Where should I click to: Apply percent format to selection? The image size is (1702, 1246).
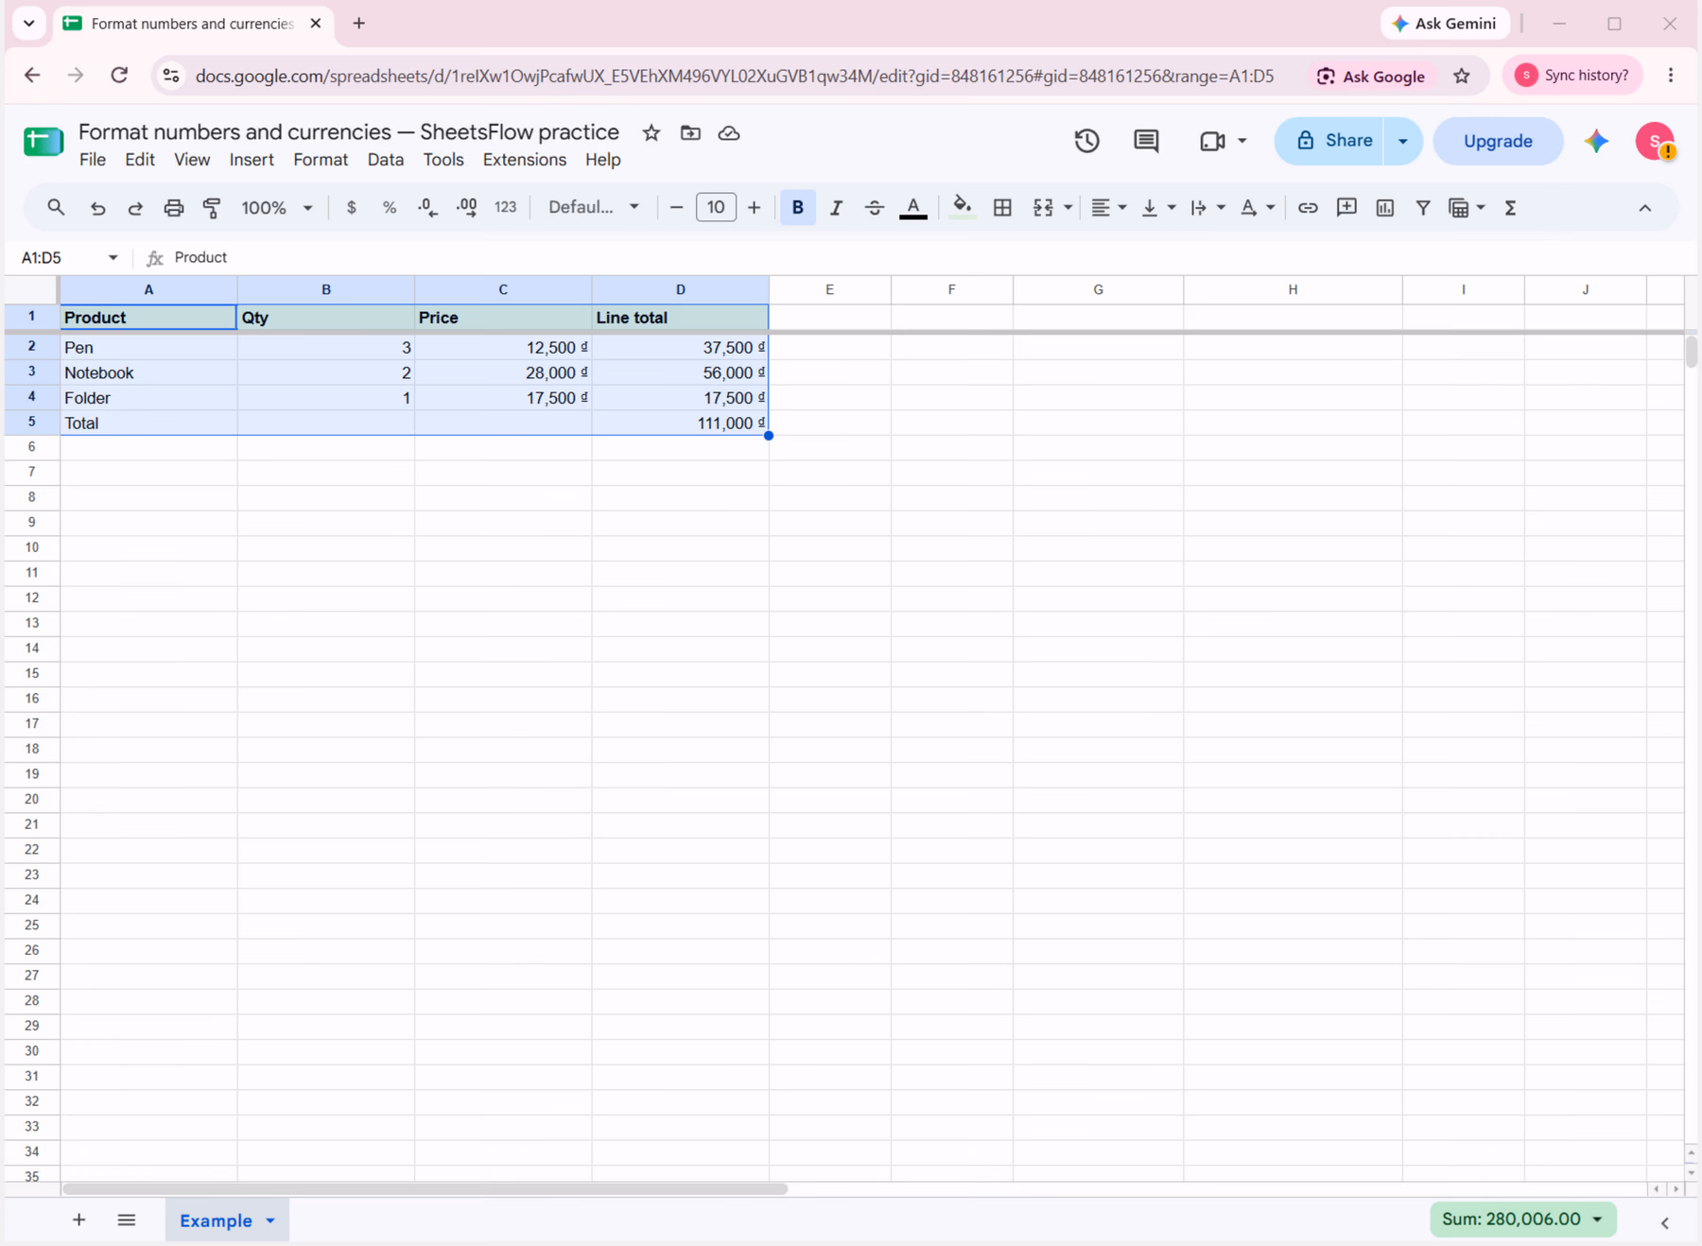point(390,208)
